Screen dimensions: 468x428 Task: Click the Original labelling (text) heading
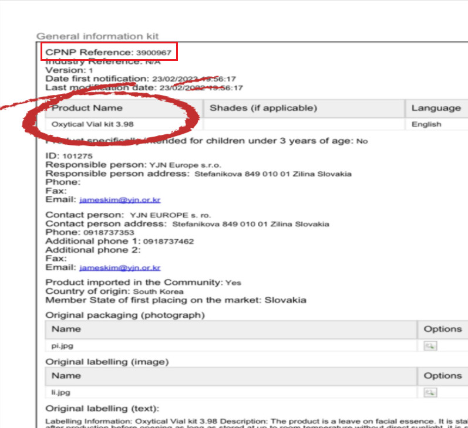point(102,408)
